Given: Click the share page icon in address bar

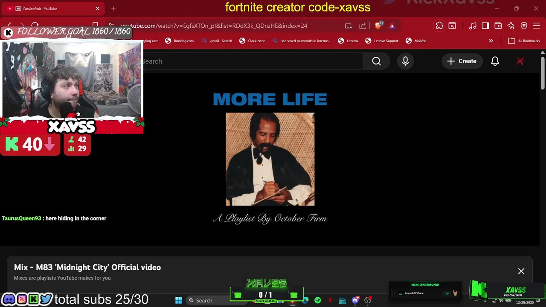Looking at the screenshot, I should (363, 26).
